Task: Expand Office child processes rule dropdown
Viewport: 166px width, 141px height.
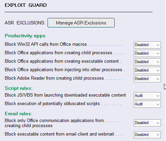Action: pyautogui.click(x=147, y=53)
